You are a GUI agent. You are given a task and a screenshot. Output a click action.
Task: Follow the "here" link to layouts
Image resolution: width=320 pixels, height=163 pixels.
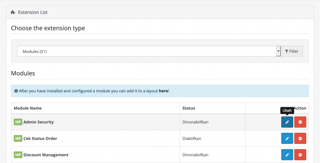pyautogui.click(x=163, y=91)
